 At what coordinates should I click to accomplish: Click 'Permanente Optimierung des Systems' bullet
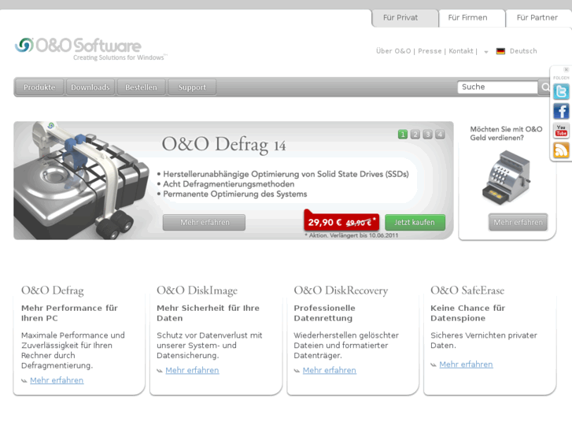(235, 194)
